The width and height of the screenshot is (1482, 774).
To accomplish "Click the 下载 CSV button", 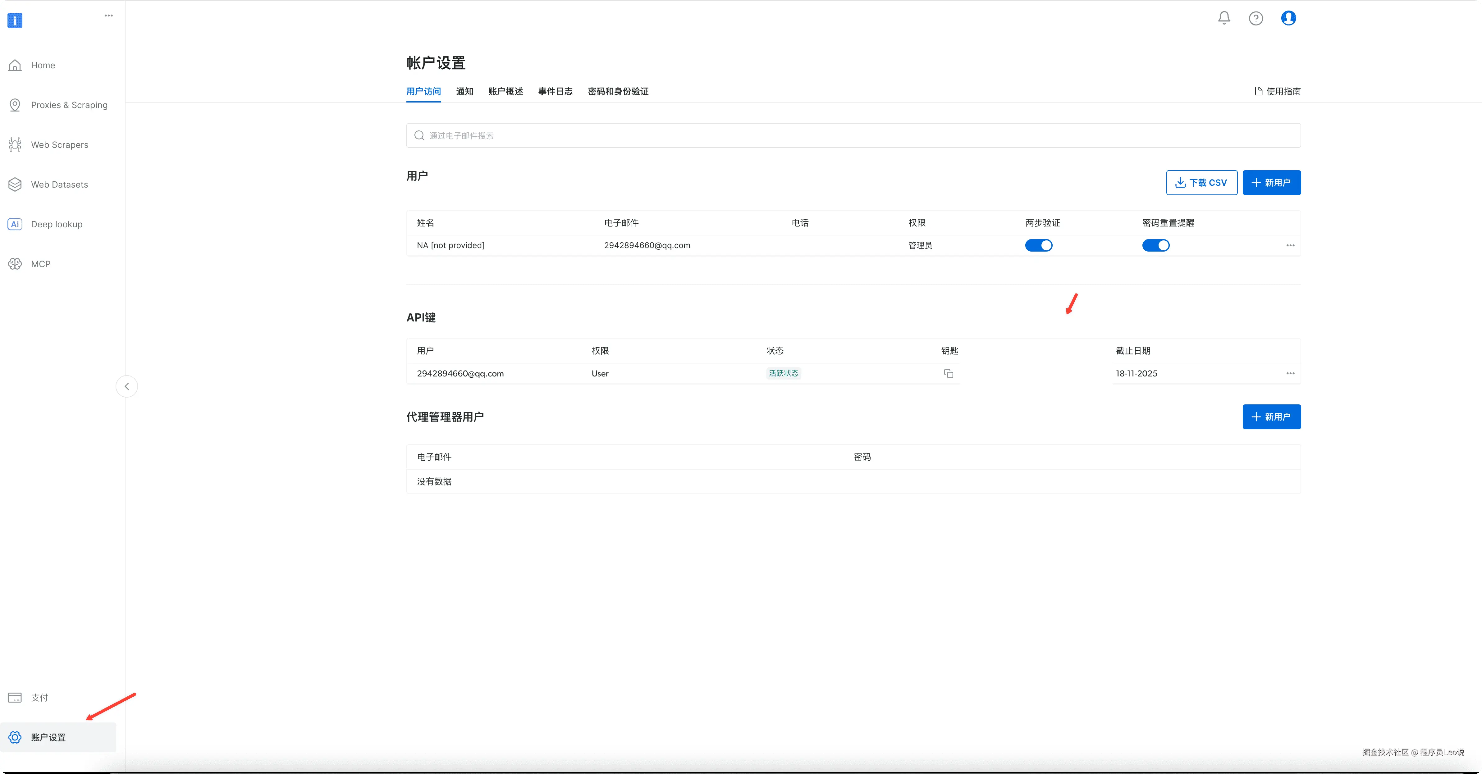I will [x=1201, y=182].
